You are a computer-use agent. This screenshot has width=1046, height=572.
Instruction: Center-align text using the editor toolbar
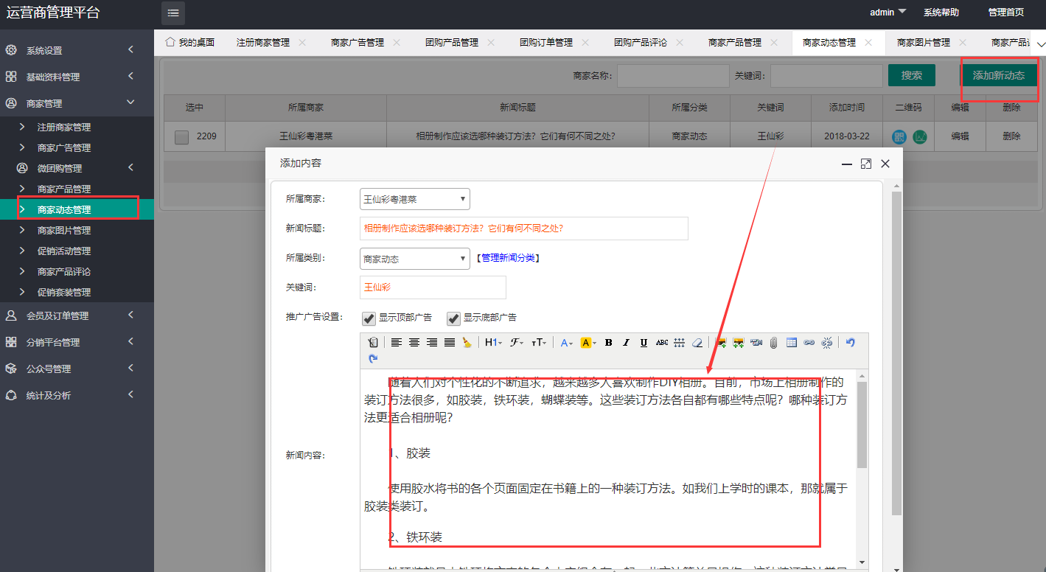(414, 343)
